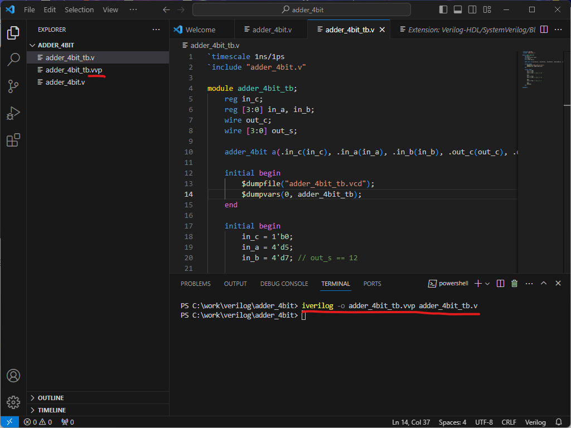
Task: Toggle the bottom panel layout button
Action: [x=458, y=9]
